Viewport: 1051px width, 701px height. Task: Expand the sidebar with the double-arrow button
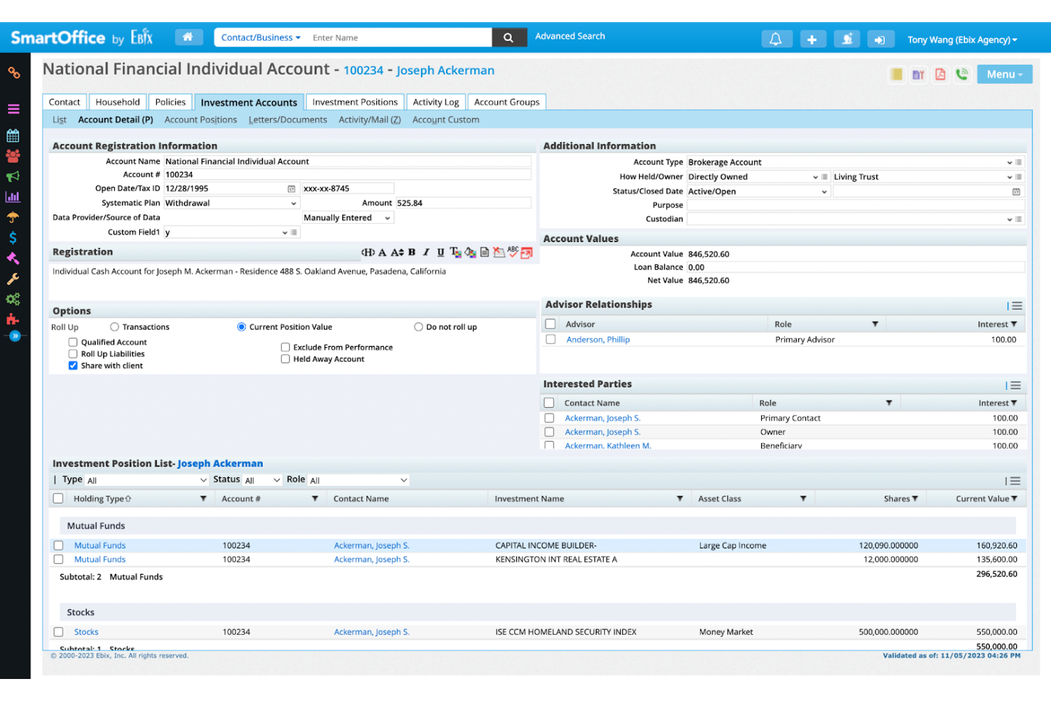15,335
